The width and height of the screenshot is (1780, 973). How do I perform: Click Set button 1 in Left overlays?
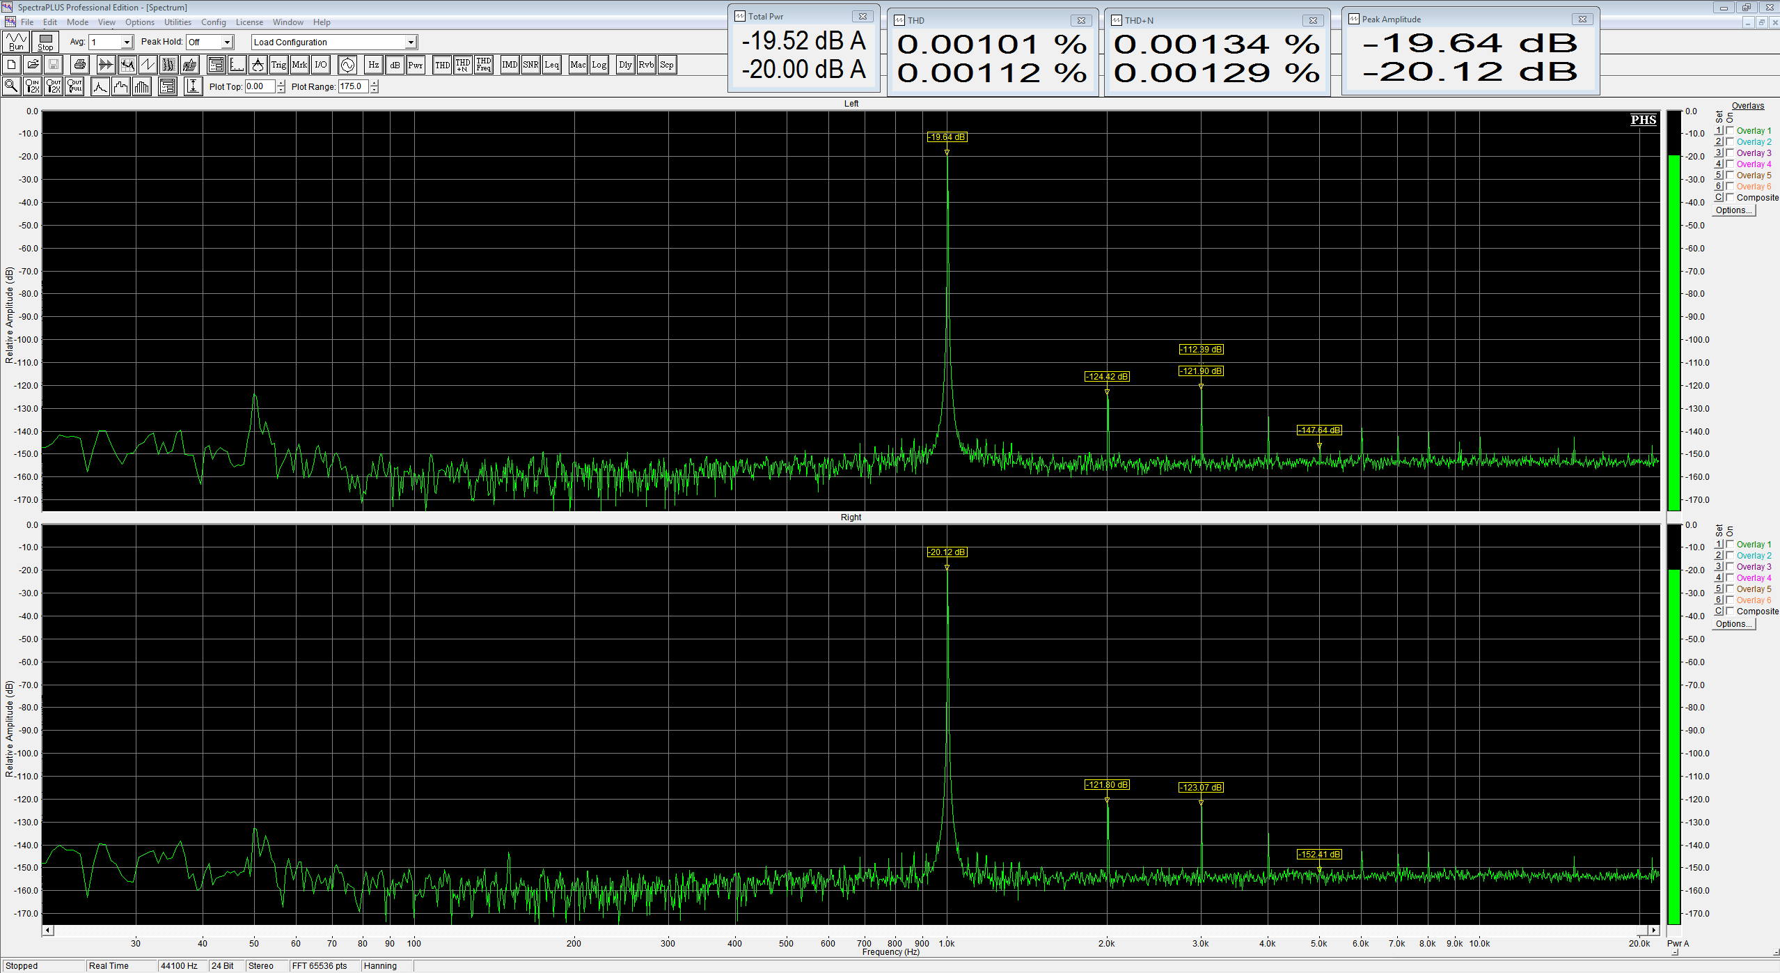[1718, 130]
